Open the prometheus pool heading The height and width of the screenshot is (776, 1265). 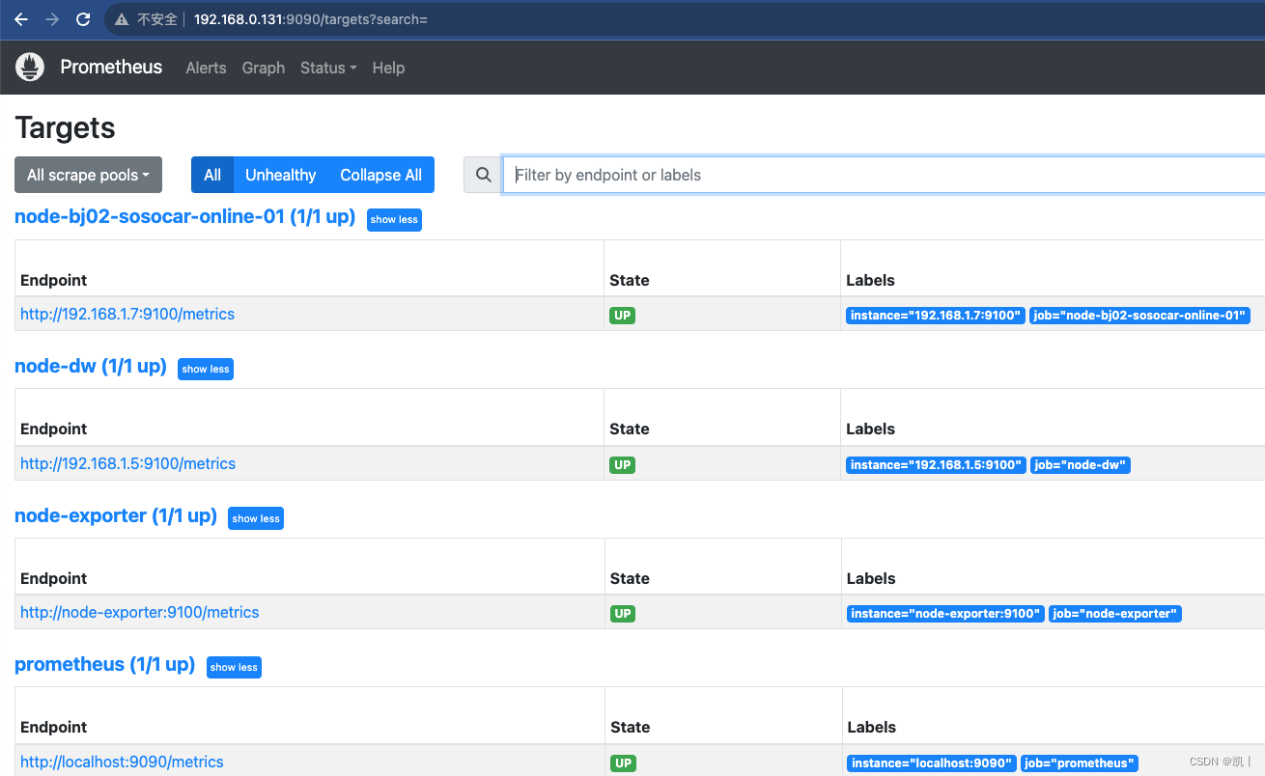105,664
